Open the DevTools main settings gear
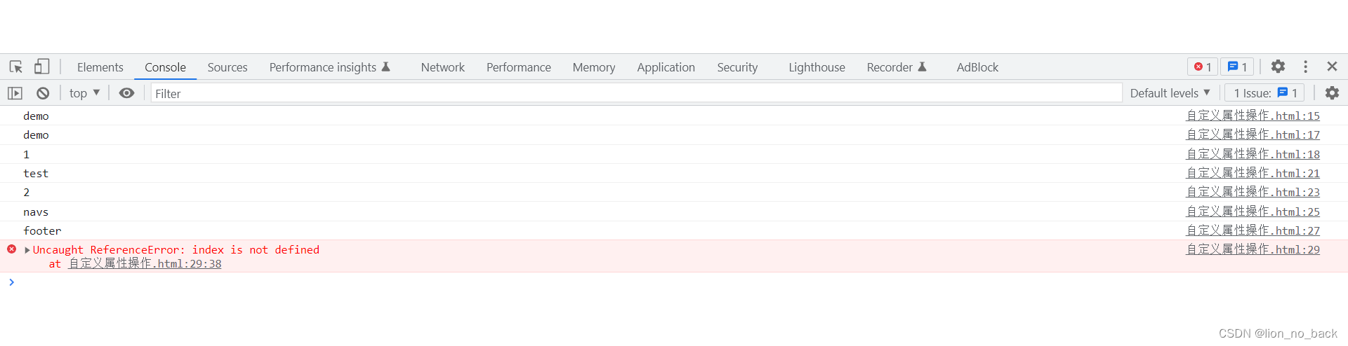 (x=1278, y=67)
